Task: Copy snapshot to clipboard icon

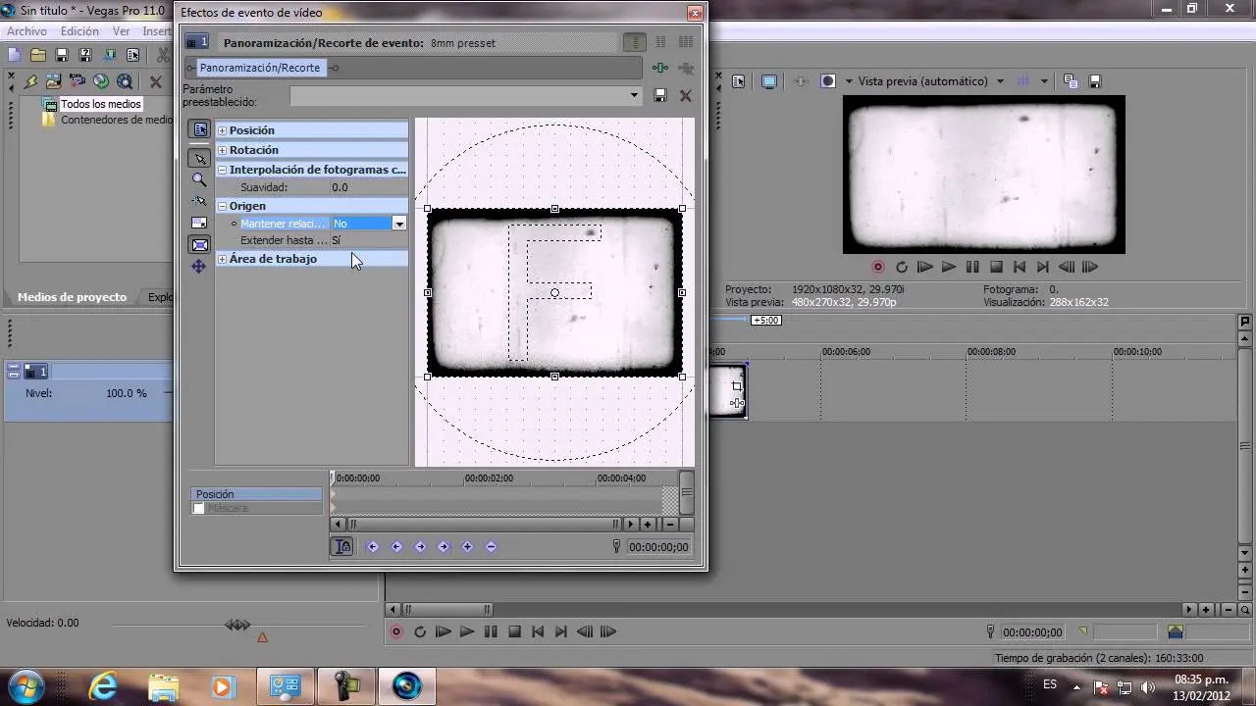Action: [x=1071, y=81]
